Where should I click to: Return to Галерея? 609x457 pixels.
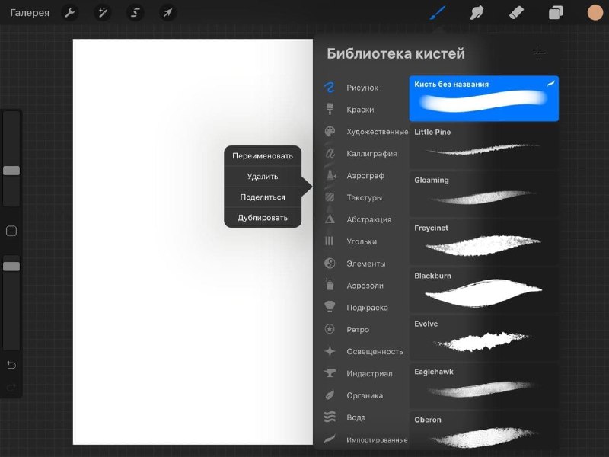(30, 13)
